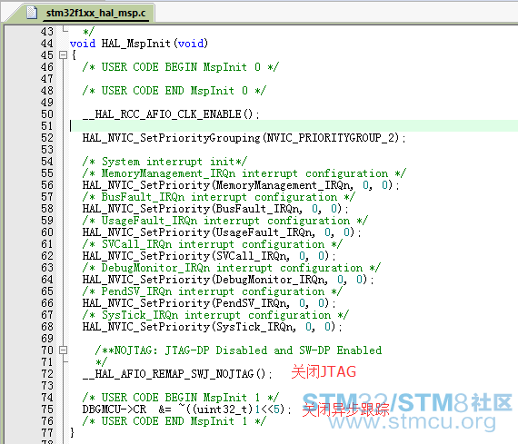The image size is (518, 444).
Task: Click line number 56 in gutter
Action: [47, 185]
